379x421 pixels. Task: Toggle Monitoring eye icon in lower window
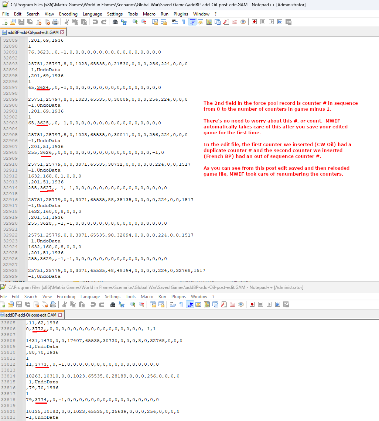pyautogui.click(x=241, y=304)
